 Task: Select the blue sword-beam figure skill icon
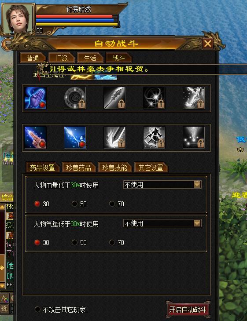pos(75,137)
